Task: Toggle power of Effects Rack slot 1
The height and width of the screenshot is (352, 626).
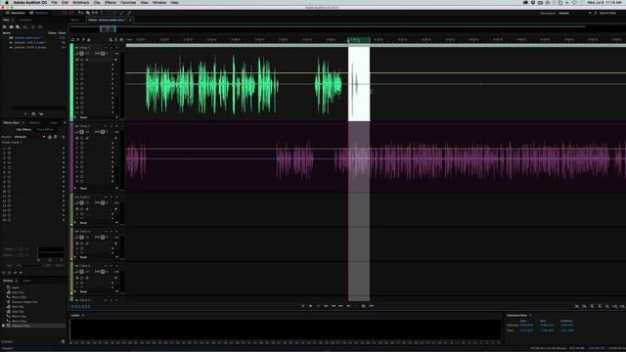Action: point(9,149)
